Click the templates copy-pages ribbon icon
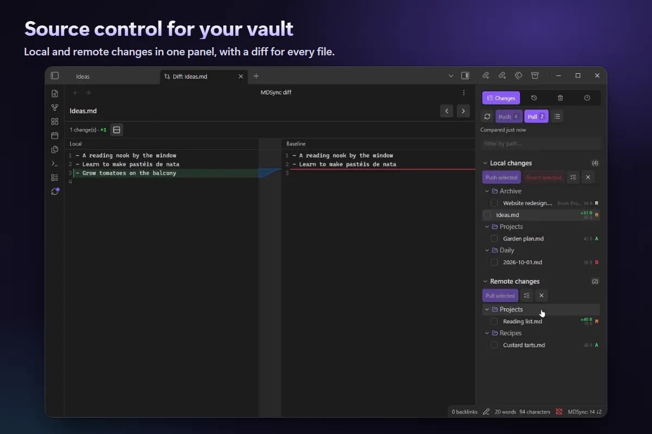This screenshot has height=434, width=652. tap(55, 149)
